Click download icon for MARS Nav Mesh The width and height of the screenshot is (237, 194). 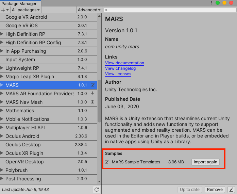coord(92,102)
